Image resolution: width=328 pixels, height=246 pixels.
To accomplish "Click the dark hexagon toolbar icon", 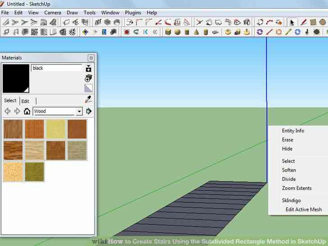I will coord(316,32).
